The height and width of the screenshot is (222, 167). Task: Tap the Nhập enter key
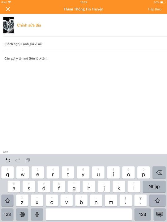154,187
